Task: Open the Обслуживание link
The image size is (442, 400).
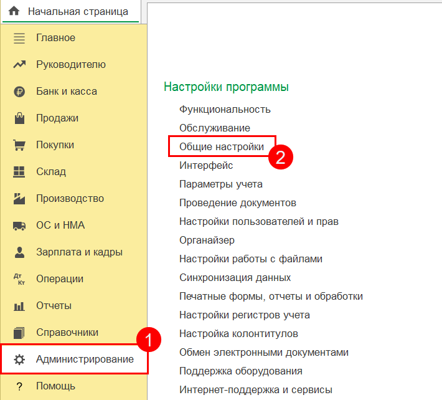Action: click(215, 128)
